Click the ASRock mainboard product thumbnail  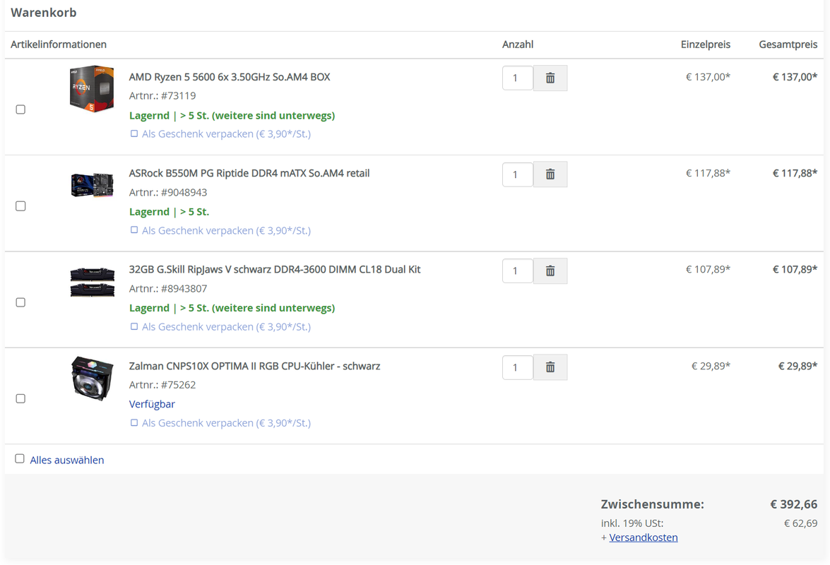pos(92,185)
